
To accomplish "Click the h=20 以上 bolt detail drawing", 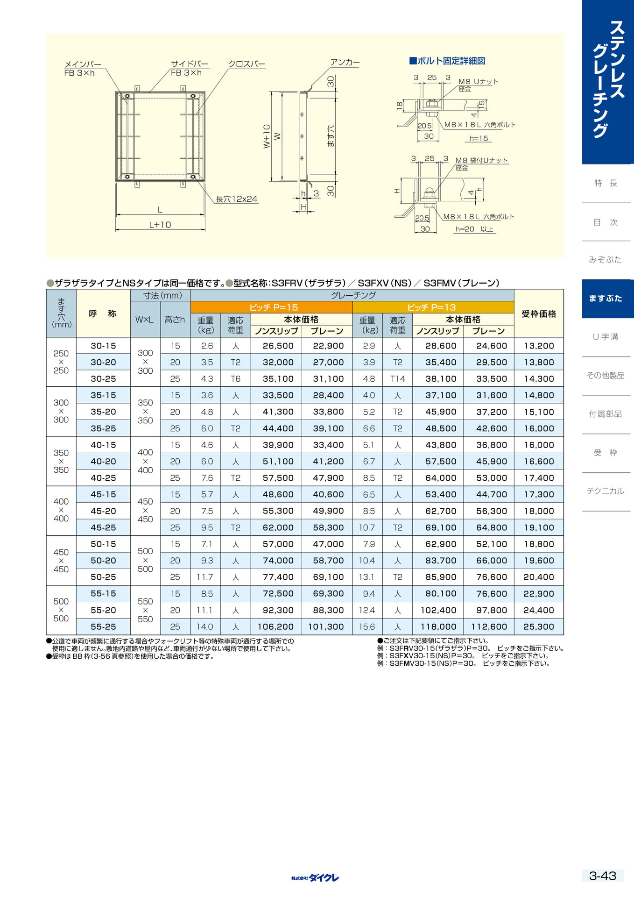I will click(455, 194).
